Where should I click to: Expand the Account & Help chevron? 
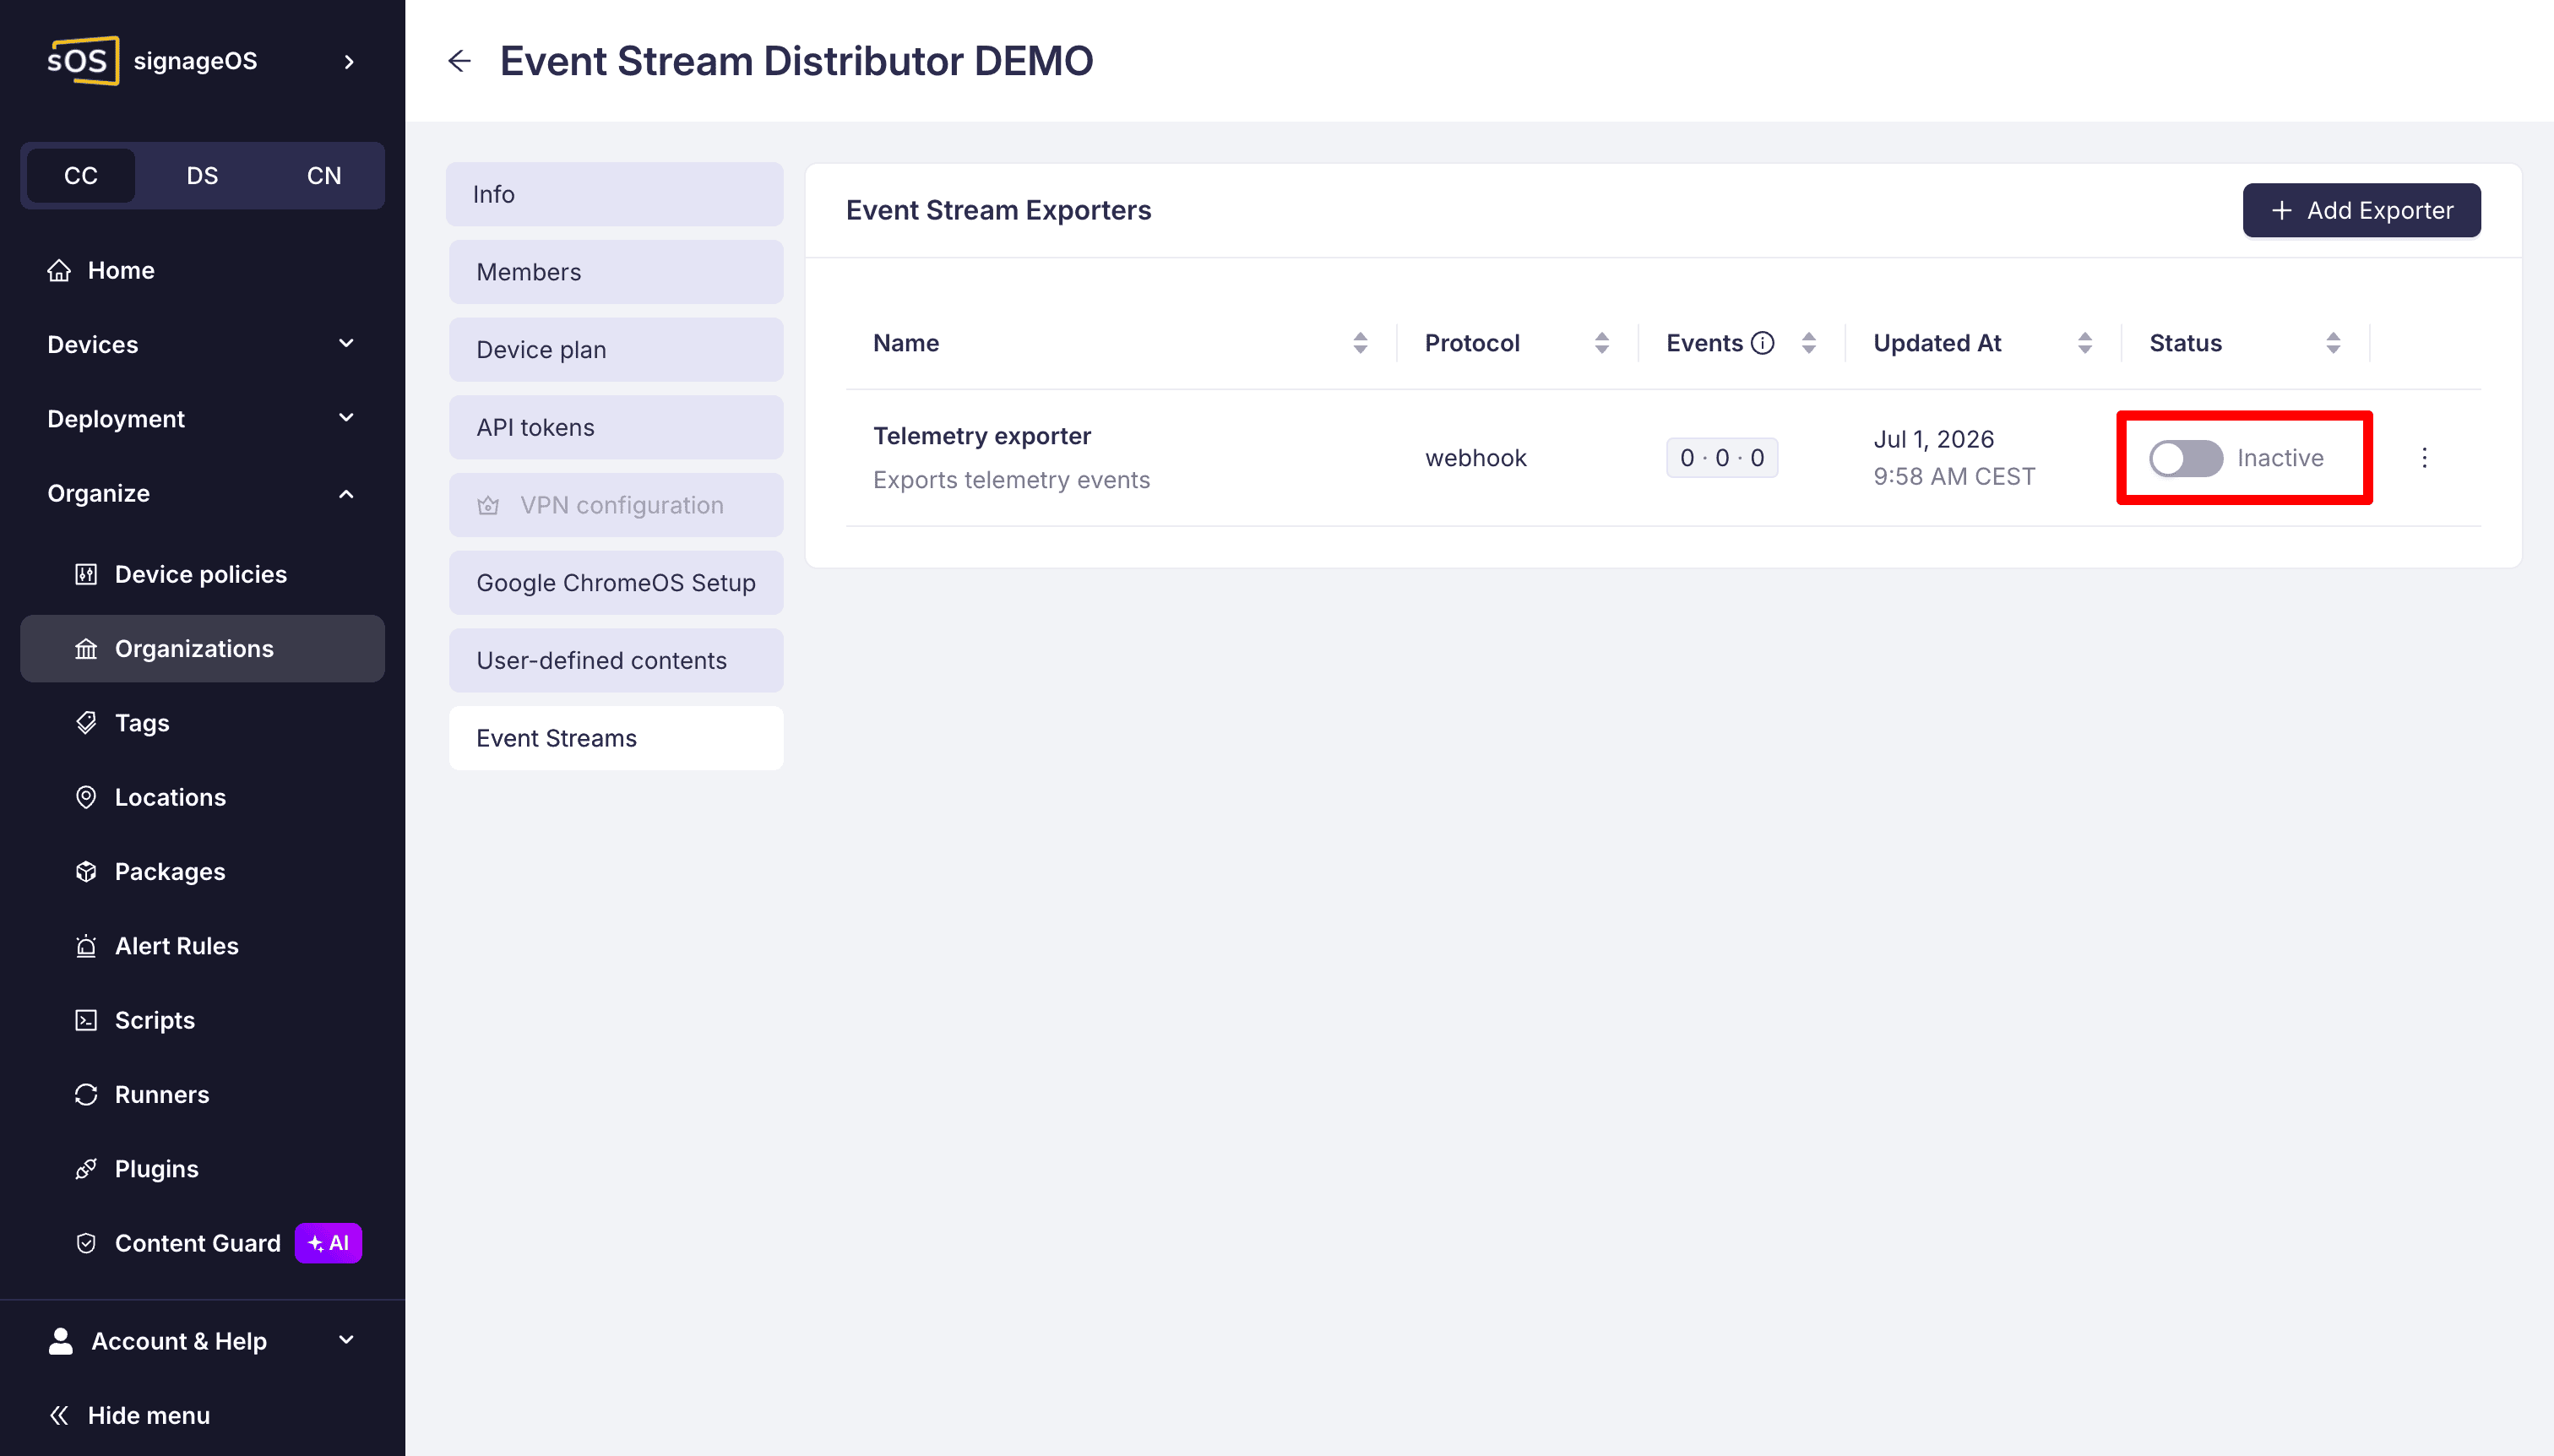(346, 1340)
